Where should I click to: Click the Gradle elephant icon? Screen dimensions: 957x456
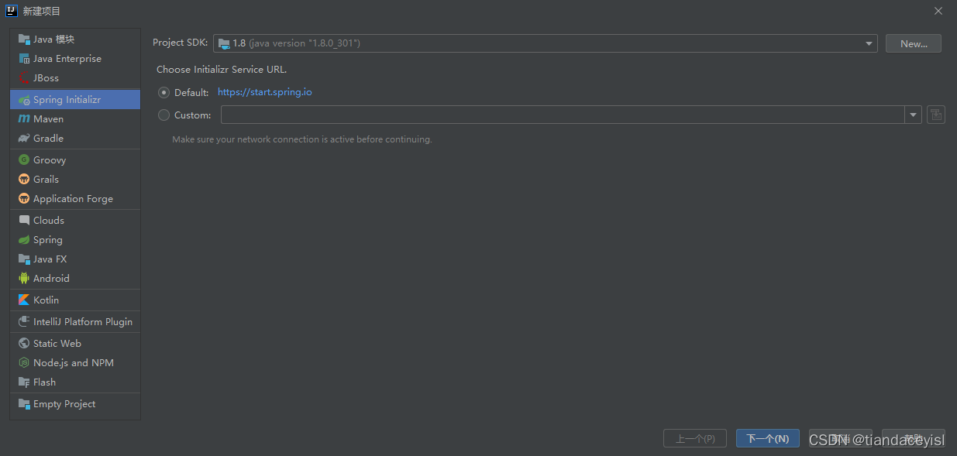[24, 139]
